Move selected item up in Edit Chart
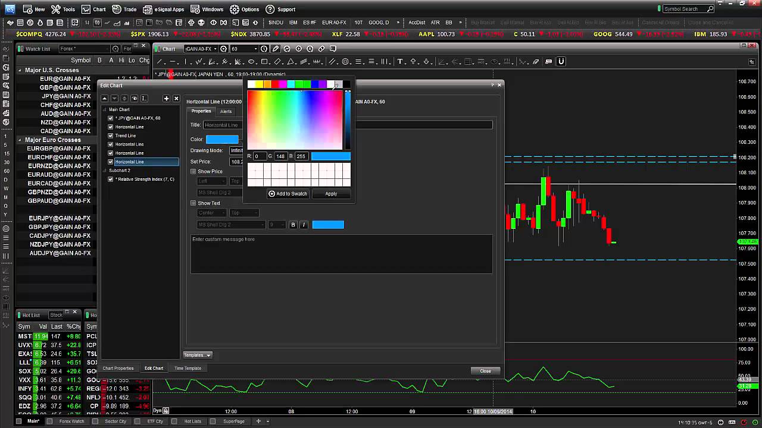 [x=105, y=98]
